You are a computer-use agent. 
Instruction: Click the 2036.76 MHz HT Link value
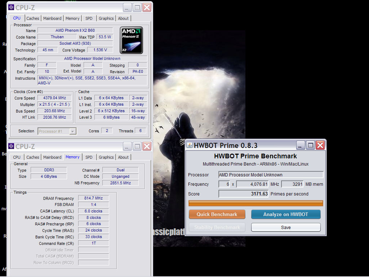pyautogui.click(x=55, y=117)
